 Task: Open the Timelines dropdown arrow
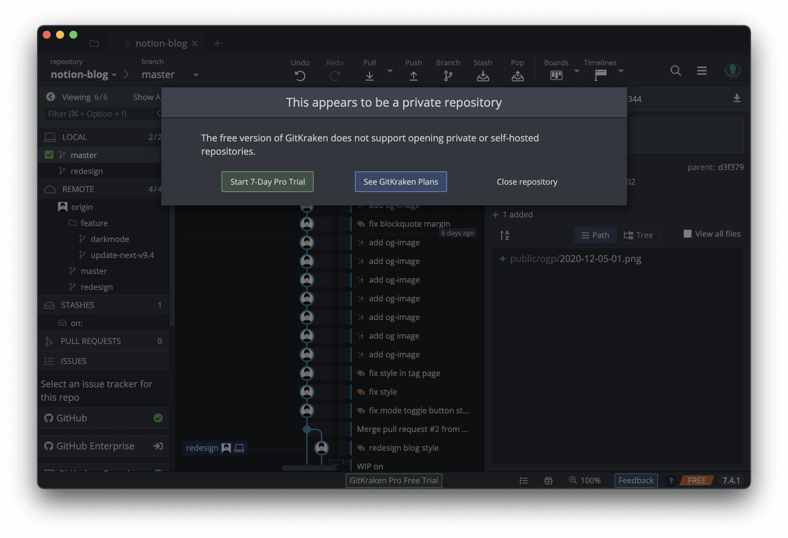point(621,71)
